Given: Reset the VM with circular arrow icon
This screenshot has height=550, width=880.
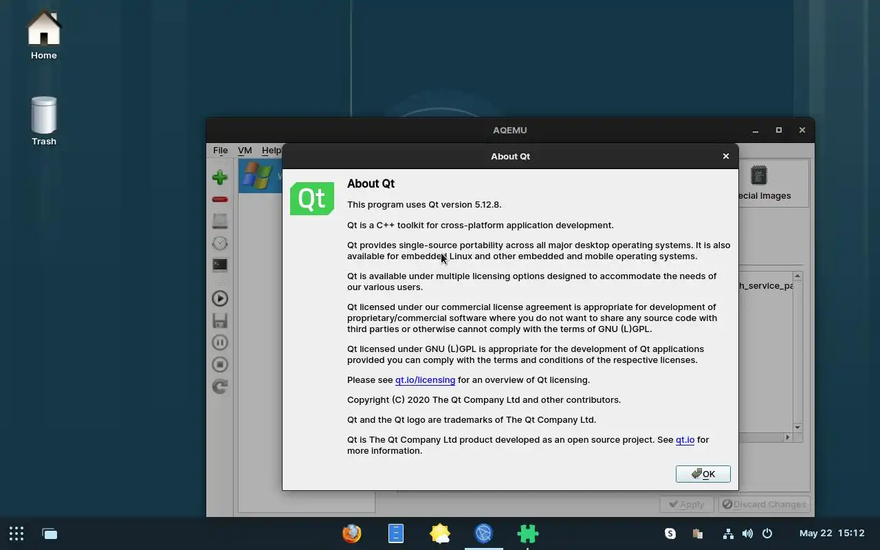Looking at the screenshot, I should click(x=220, y=386).
